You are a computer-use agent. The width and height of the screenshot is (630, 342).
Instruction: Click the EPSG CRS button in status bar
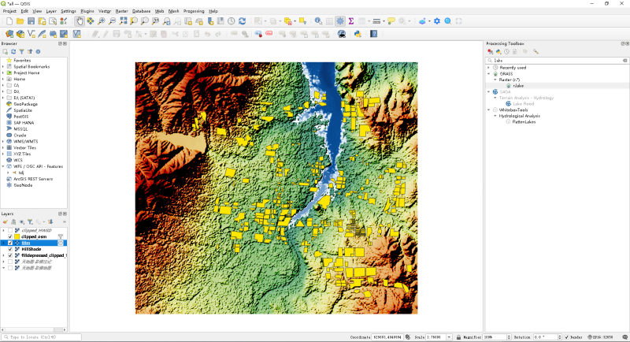(x=600, y=337)
